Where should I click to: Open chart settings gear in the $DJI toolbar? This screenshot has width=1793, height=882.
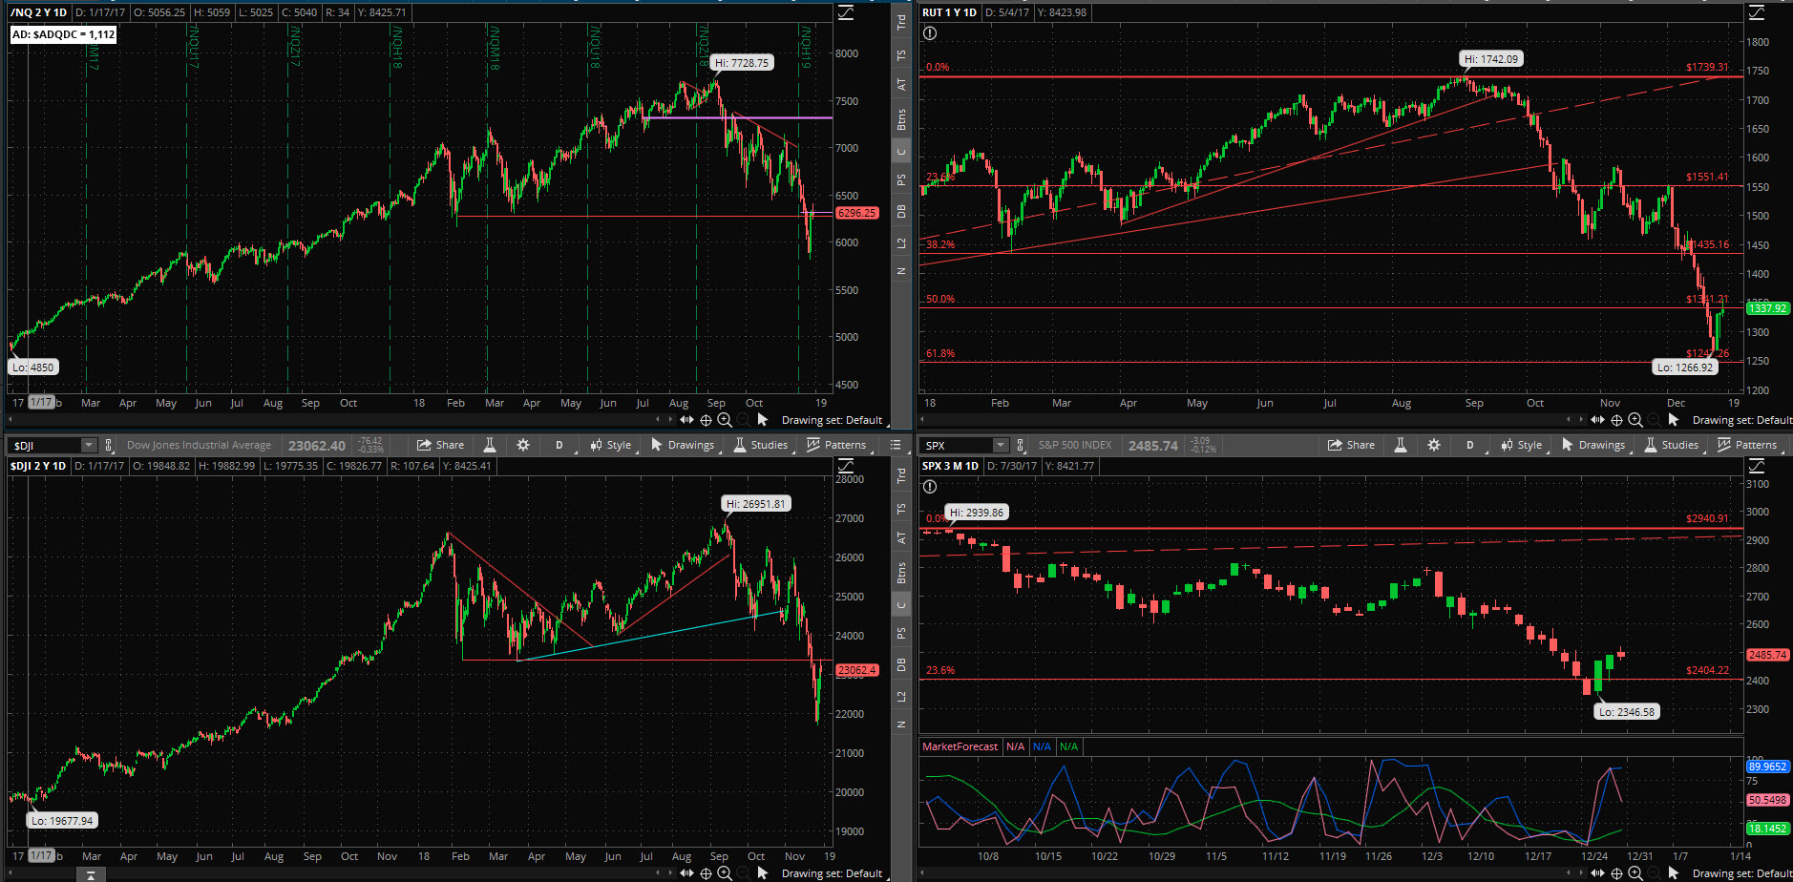pyautogui.click(x=523, y=445)
